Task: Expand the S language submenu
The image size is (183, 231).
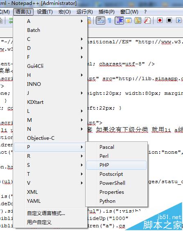Action: tap(50, 165)
